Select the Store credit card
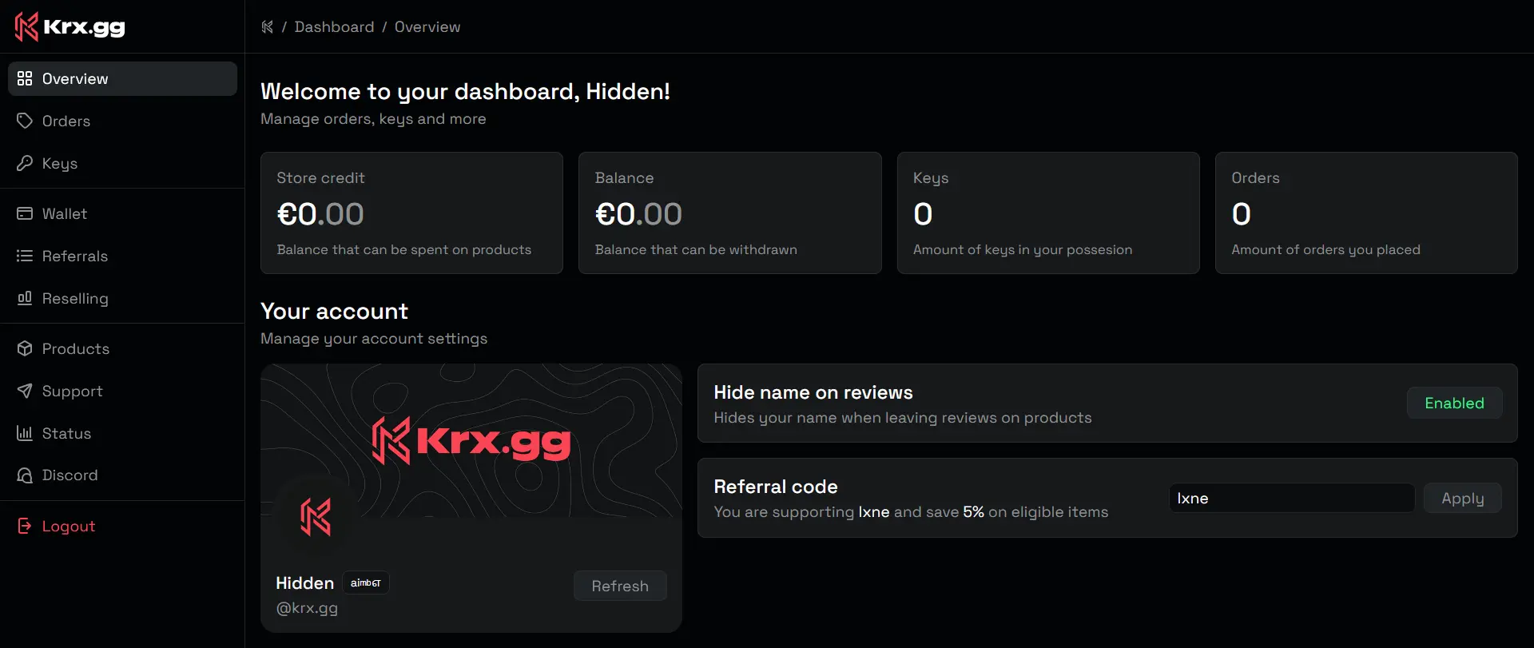 pyautogui.click(x=411, y=213)
